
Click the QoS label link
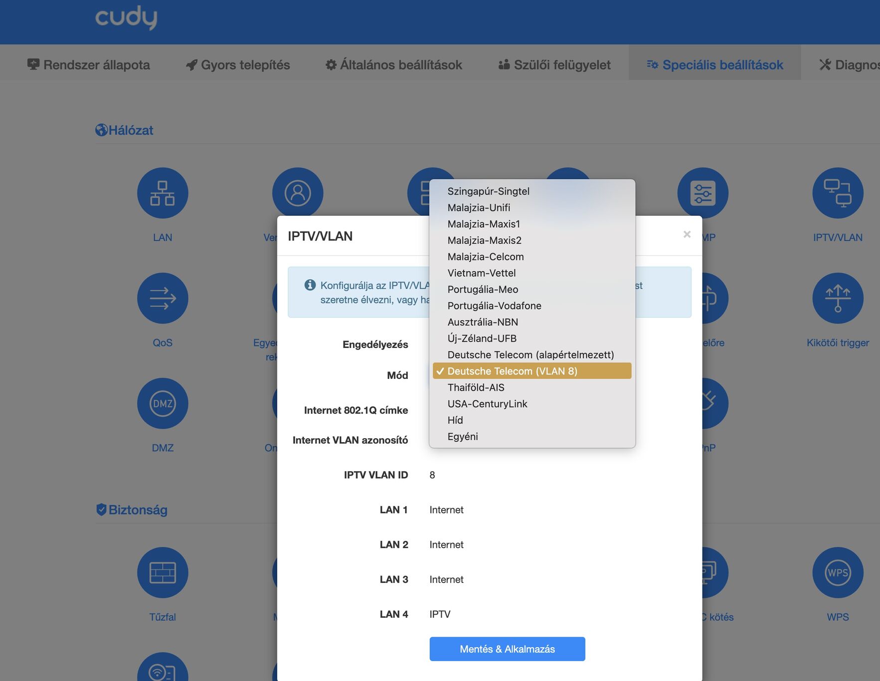163,342
